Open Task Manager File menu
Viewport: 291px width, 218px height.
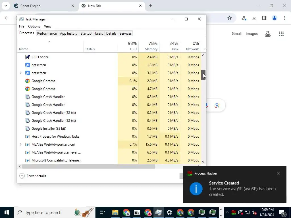pyautogui.click(x=22, y=26)
